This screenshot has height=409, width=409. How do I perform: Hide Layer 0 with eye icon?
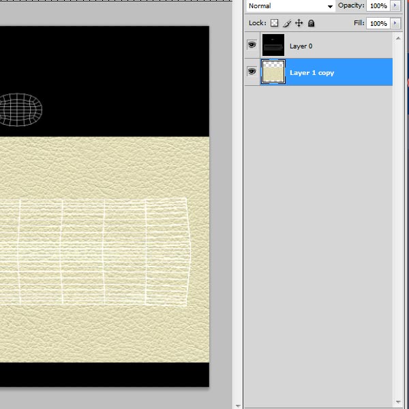252,45
